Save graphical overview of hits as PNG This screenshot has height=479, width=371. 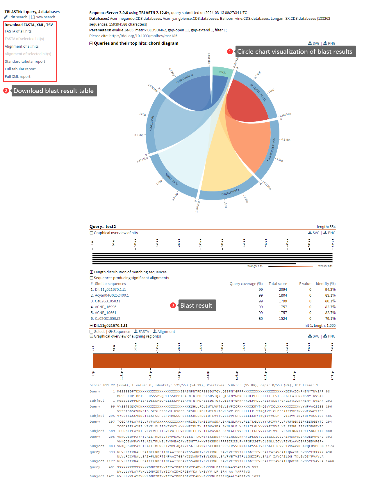pyautogui.click(x=329, y=233)
